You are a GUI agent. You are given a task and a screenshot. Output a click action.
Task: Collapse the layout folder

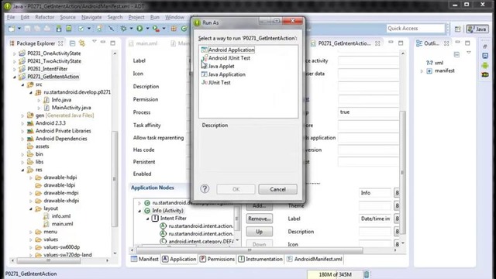(31, 208)
